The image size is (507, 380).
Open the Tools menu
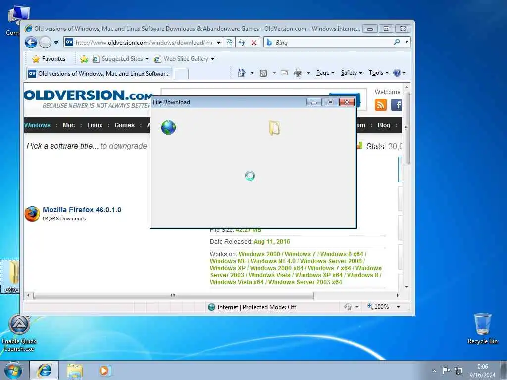379,73
